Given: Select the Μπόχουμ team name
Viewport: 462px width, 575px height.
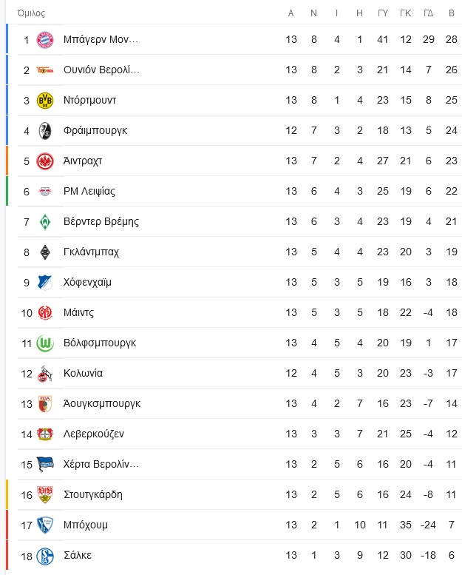Looking at the screenshot, I should (85, 525).
